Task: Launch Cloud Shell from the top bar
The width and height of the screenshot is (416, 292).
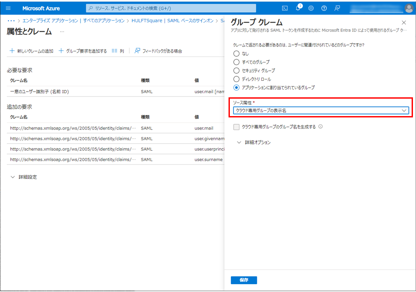Action: [x=285, y=8]
